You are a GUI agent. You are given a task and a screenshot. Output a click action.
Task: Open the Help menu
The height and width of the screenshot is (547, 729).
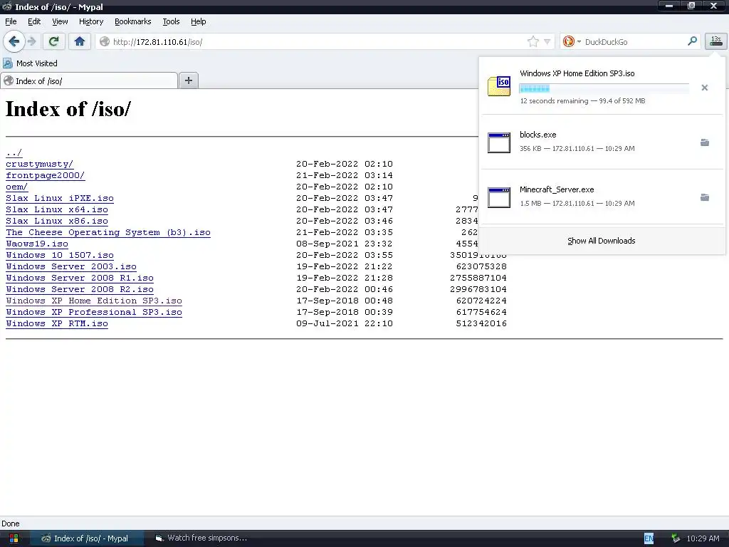point(198,21)
